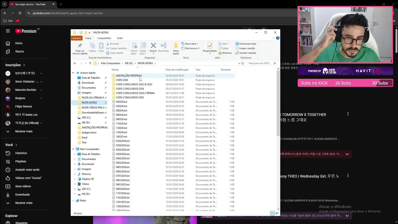Click the Properties quick access toolbar checkbox icon

coord(81,32)
